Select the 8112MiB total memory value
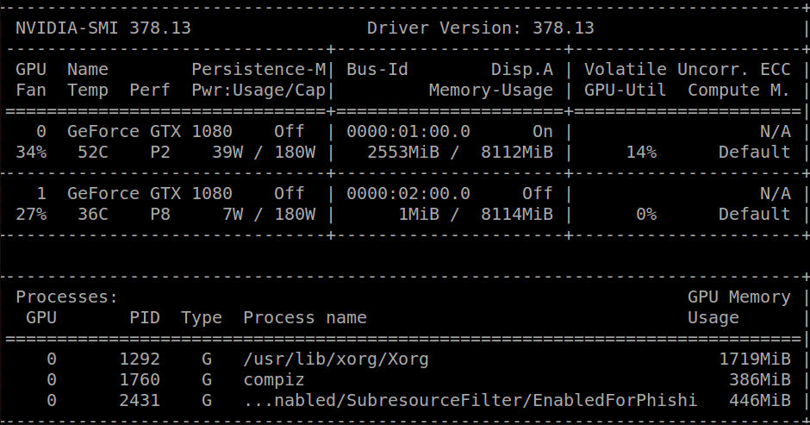Image resolution: width=810 pixels, height=425 pixels. pyautogui.click(x=516, y=152)
